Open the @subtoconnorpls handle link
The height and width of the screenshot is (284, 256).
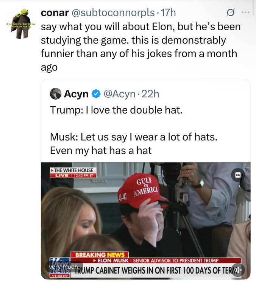click(112, 13)
